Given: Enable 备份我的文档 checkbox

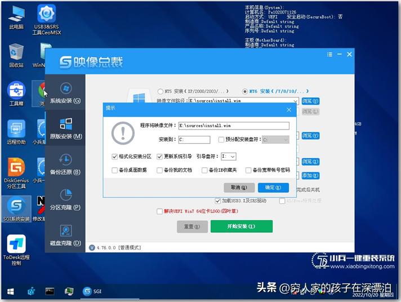Looking at the screenshot, I should tap(159, 170).
